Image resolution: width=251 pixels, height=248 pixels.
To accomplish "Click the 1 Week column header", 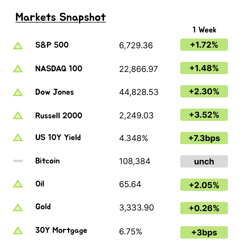I will tap(204, 30).
